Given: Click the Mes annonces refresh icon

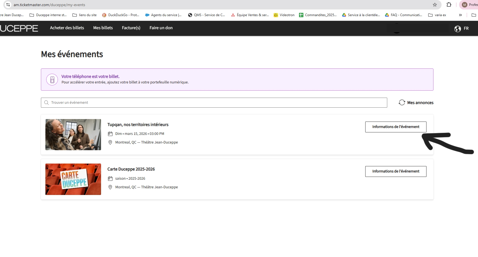Looking at the screenshot, I should pyautogui.click(x=402, y=103).
